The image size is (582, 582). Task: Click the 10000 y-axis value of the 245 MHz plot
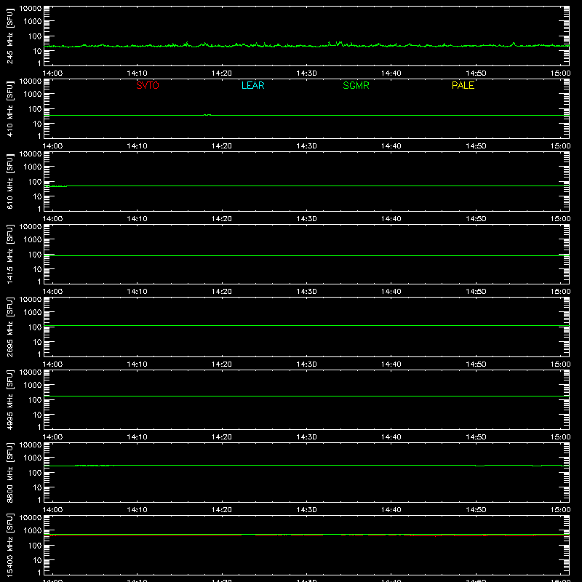click(x=31, y=8)
